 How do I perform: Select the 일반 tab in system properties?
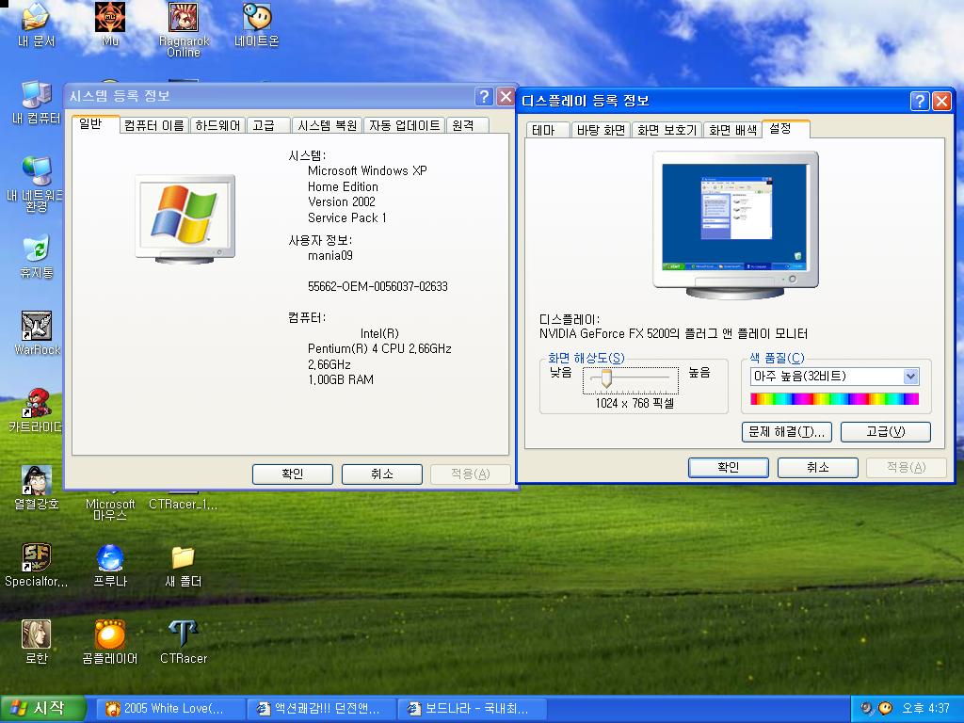pyautogui.click(x=94, y=124)
